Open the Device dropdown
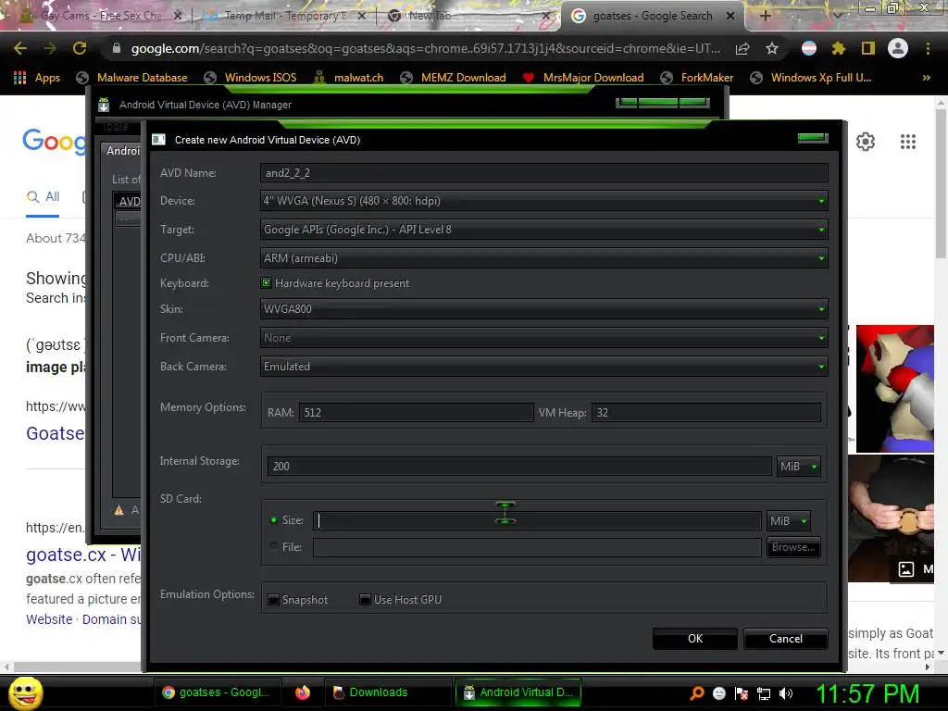948x711 pixels. pos(543,201)
